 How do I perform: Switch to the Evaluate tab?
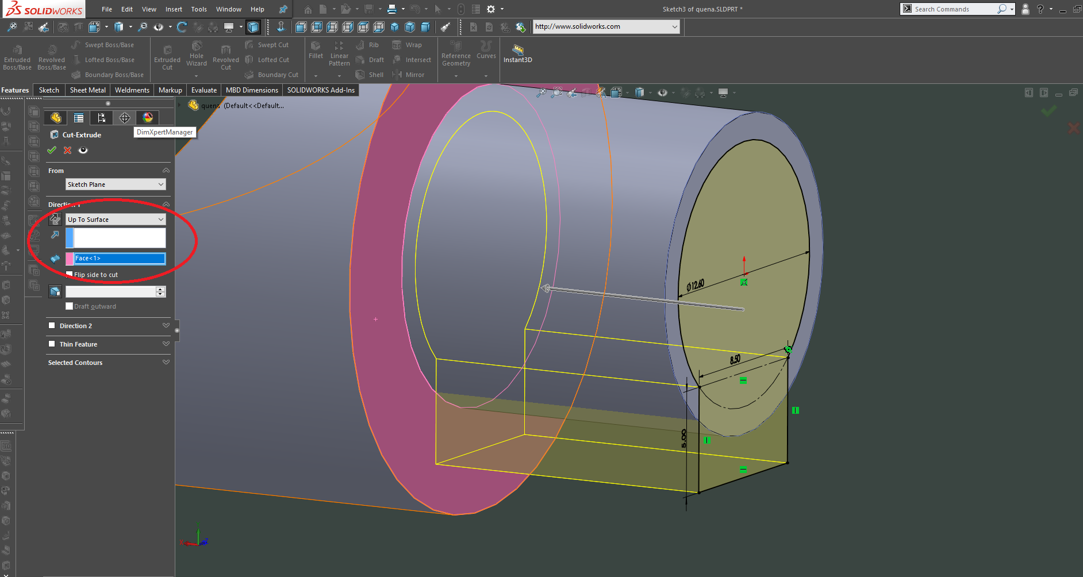pos(204,90)
